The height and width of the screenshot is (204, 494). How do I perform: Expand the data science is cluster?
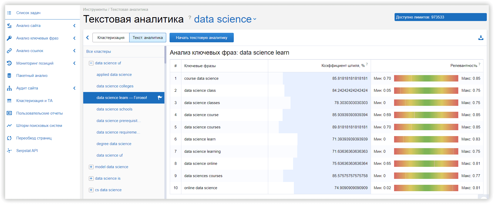91,178
